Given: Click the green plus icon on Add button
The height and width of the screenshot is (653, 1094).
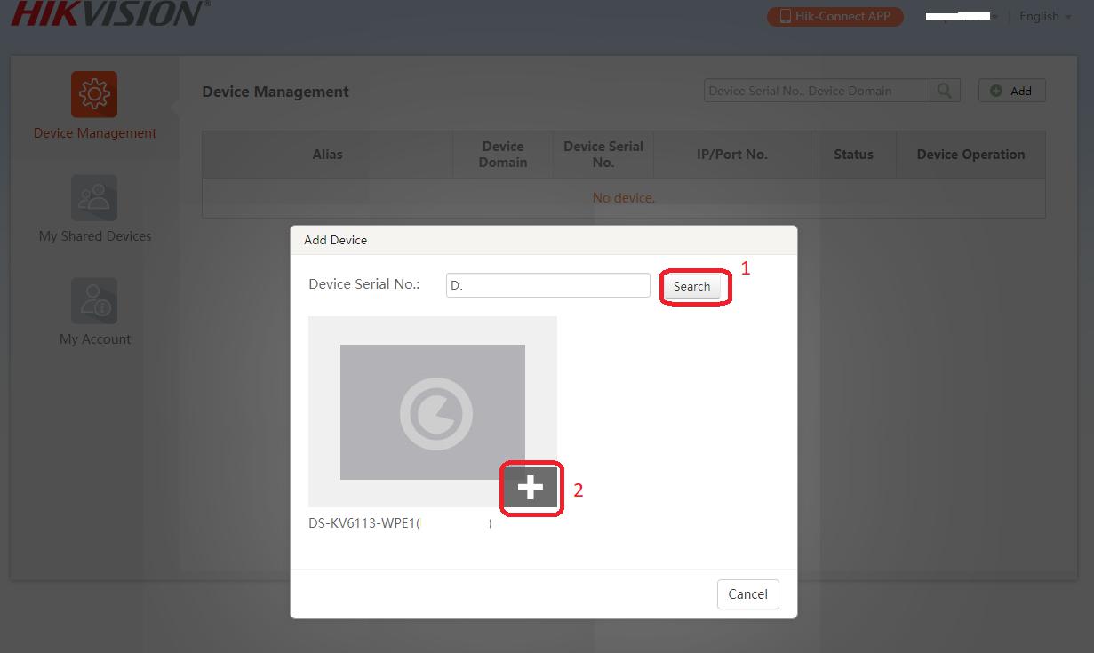Looking at the screenshot, I should 996,91.
